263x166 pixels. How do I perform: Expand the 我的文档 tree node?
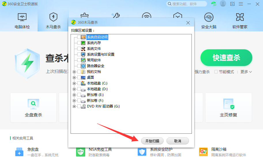[x=74, y=72]
